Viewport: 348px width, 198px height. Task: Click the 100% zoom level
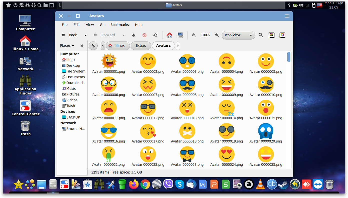205,35
